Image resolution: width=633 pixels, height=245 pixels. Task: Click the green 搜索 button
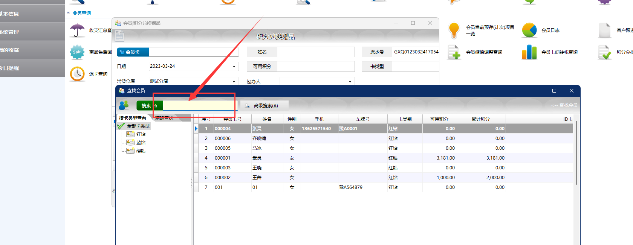[146, 106]
